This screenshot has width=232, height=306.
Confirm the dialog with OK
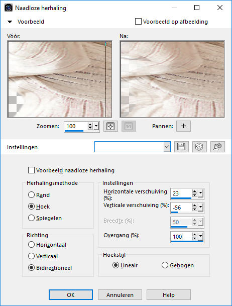coord(71,294)
